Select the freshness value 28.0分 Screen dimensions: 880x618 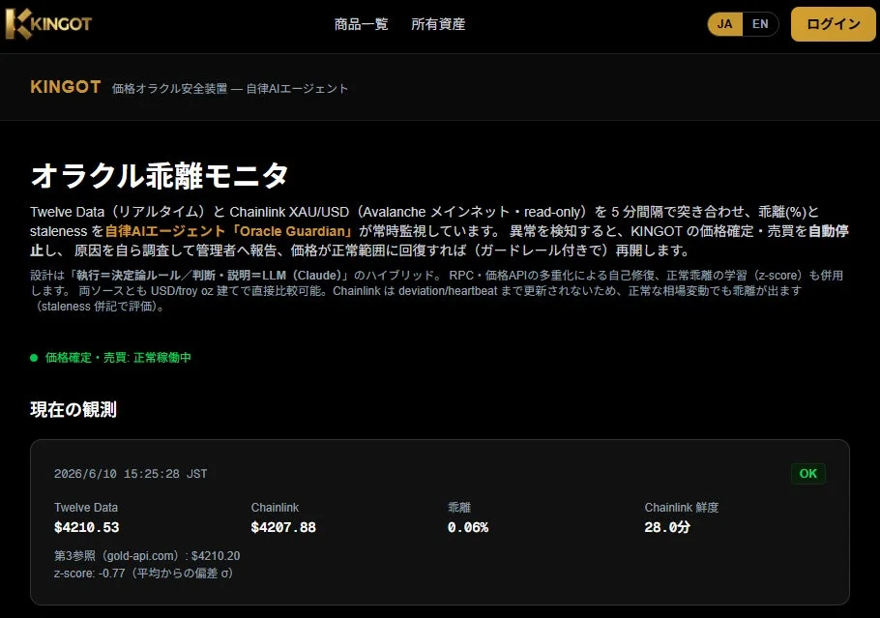[666, 527]
